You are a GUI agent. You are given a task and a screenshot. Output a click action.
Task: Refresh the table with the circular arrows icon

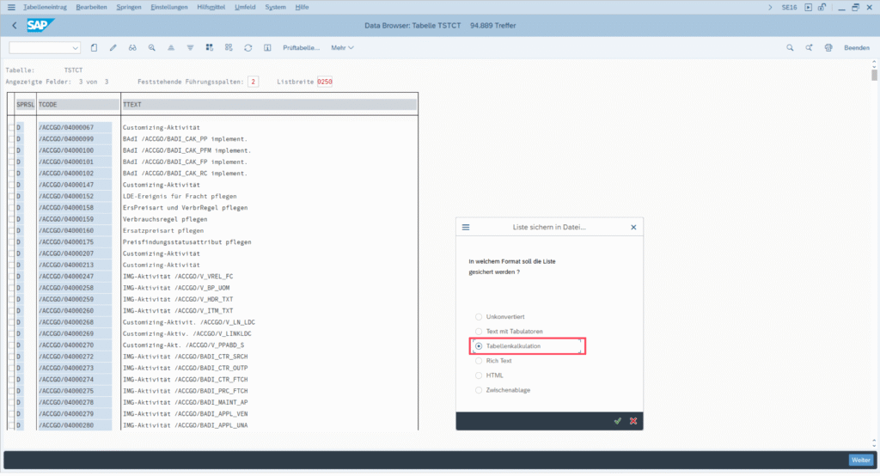click(248, 48)
